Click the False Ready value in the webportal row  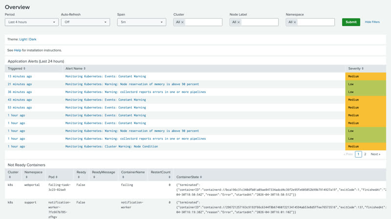81,185
